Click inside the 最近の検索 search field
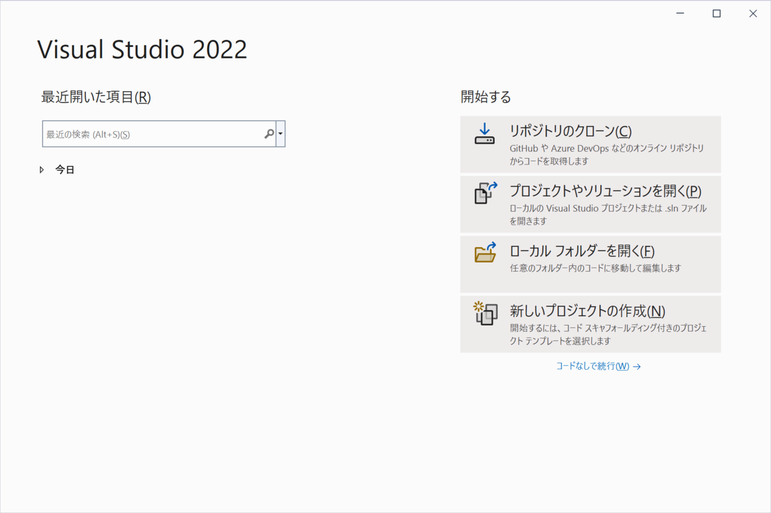 (148, 134)
